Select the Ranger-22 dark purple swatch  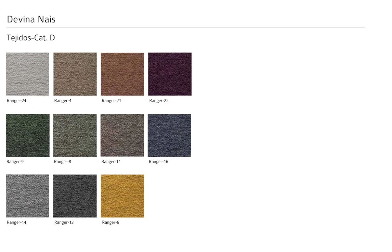tap(170, 74)
